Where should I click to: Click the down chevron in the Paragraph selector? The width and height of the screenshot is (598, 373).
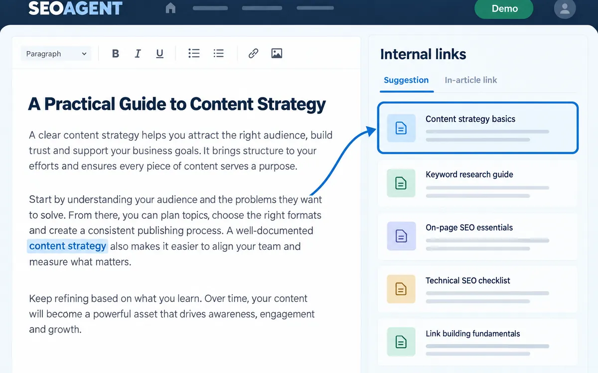pyautogui.click(x=84, y=54)
